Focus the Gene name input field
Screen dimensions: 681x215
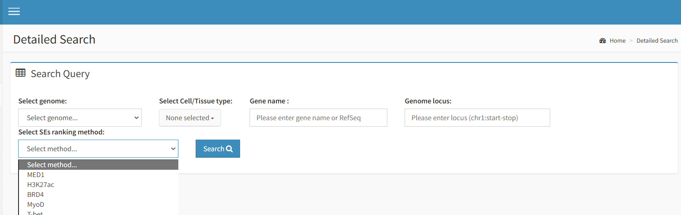[318, 118]
